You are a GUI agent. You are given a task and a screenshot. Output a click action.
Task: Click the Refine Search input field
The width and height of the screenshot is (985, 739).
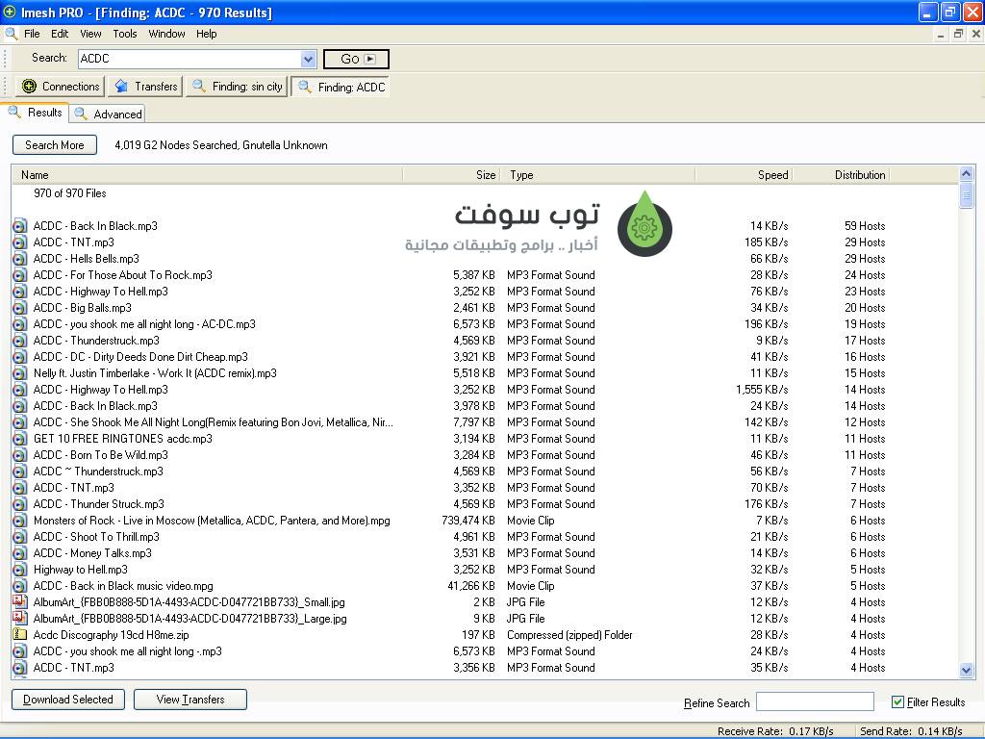(815, 701)
